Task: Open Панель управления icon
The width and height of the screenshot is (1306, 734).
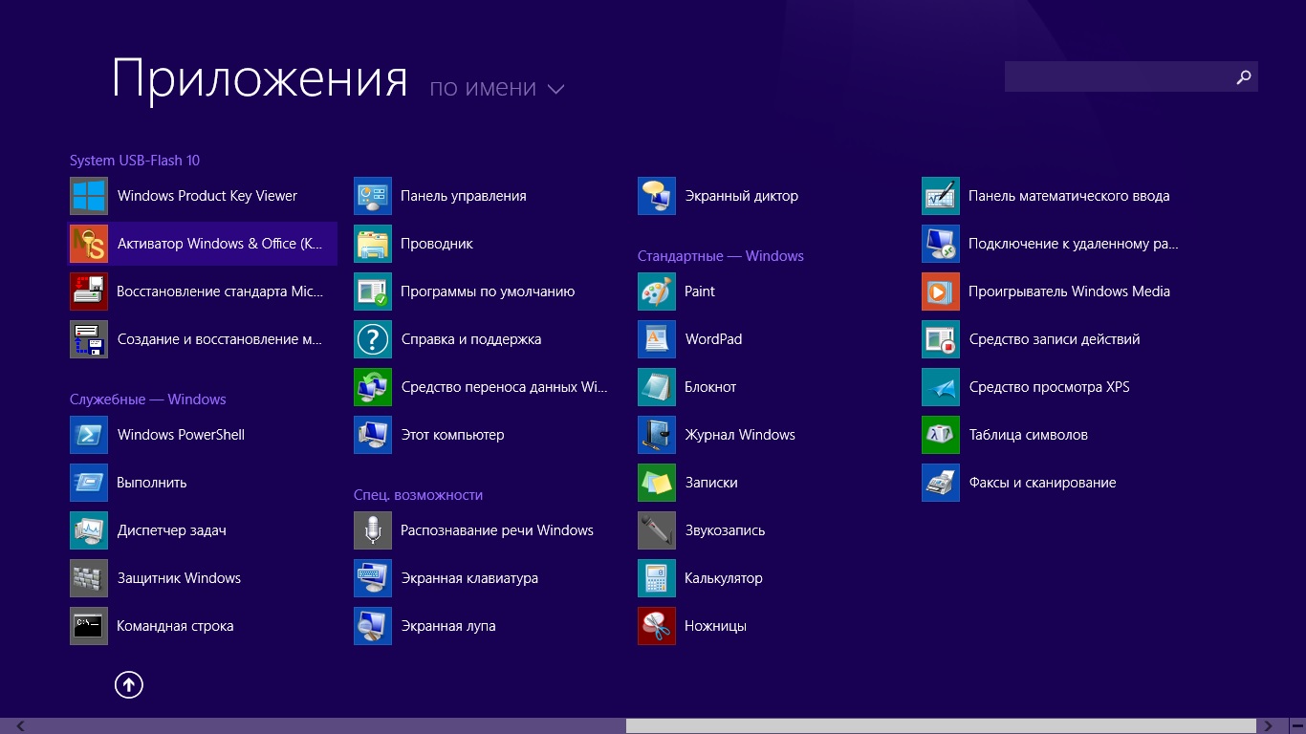Action: pos(373,196)
